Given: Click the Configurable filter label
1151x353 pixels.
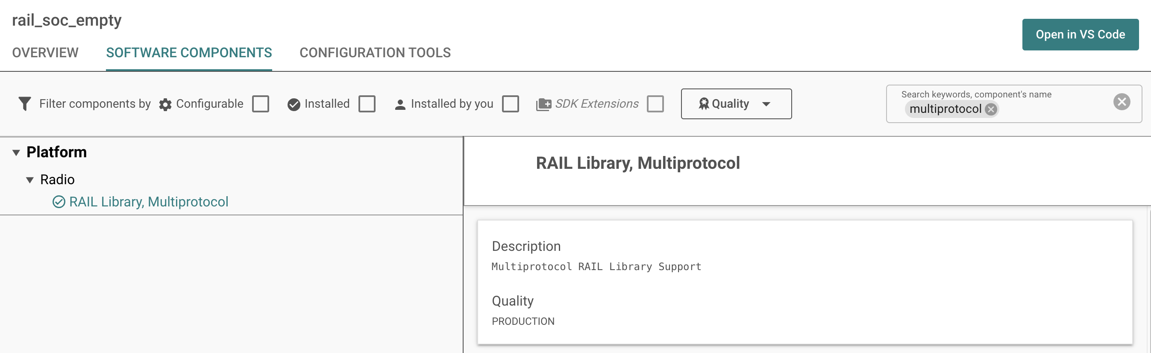Looking at the screenshot, I should click(x=209, y=104).
